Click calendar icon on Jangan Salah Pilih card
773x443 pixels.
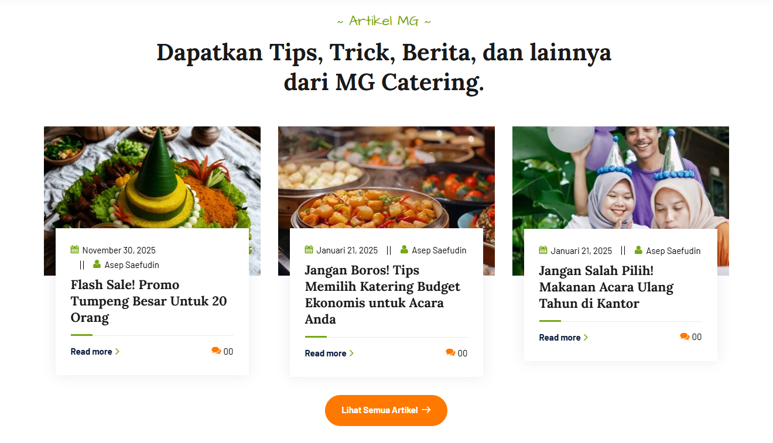(543, 250)
